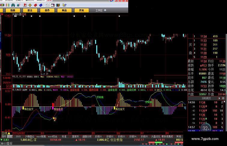Click the alarm bell alert icon

click(18, 5)
